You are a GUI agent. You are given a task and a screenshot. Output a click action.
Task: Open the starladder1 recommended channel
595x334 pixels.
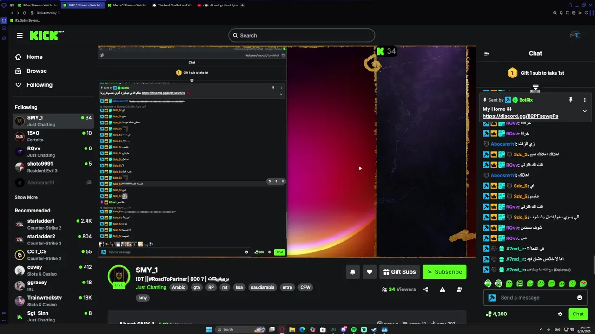coord(53,225)
